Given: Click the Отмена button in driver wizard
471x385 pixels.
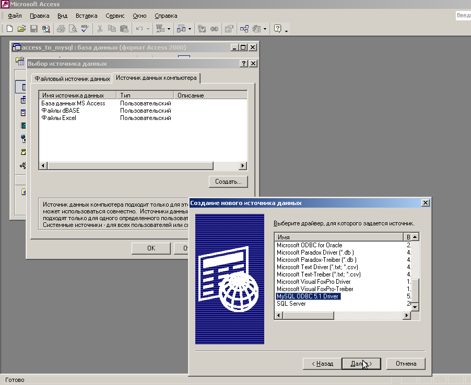Looking at the screenshot, I should click(x=406, y=364).
